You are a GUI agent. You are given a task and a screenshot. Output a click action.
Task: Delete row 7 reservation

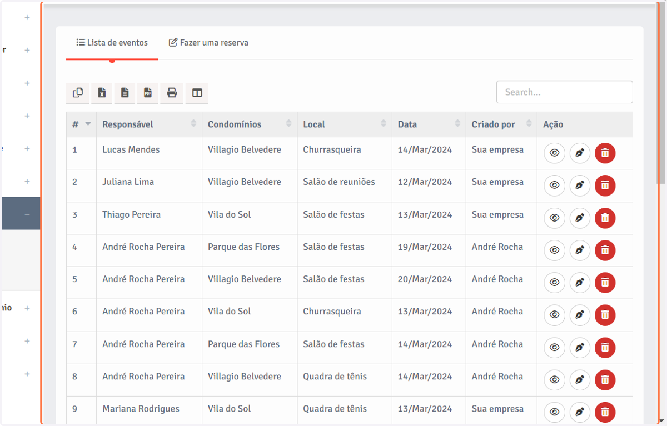(x=605, y=348)
